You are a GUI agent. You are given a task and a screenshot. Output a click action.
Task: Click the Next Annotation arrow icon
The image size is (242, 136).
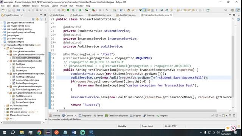(171, 10)
